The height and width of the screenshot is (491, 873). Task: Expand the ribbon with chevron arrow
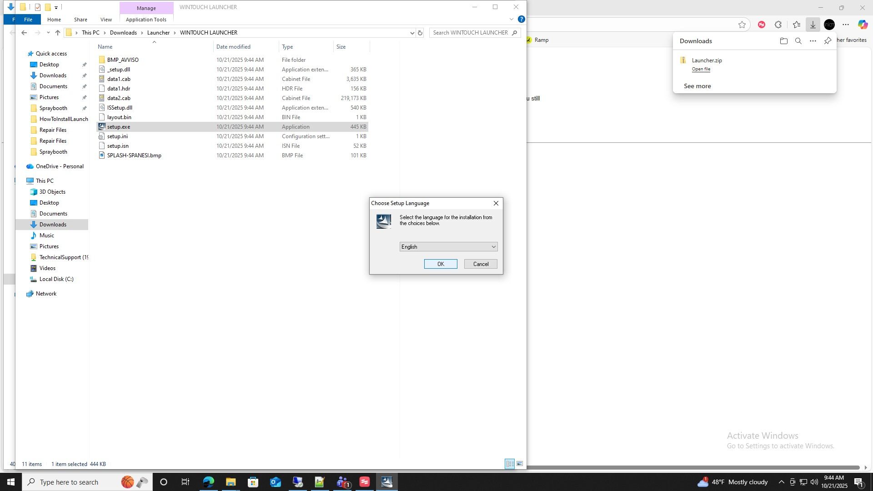pos(512,19)
